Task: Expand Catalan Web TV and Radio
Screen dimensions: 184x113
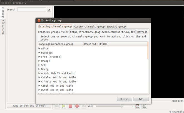Action: click(x=39, y=77)
